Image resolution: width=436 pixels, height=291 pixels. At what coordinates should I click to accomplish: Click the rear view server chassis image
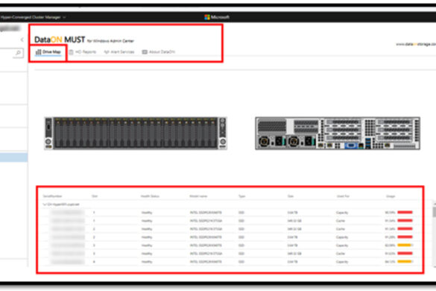(x=338, y=134)
